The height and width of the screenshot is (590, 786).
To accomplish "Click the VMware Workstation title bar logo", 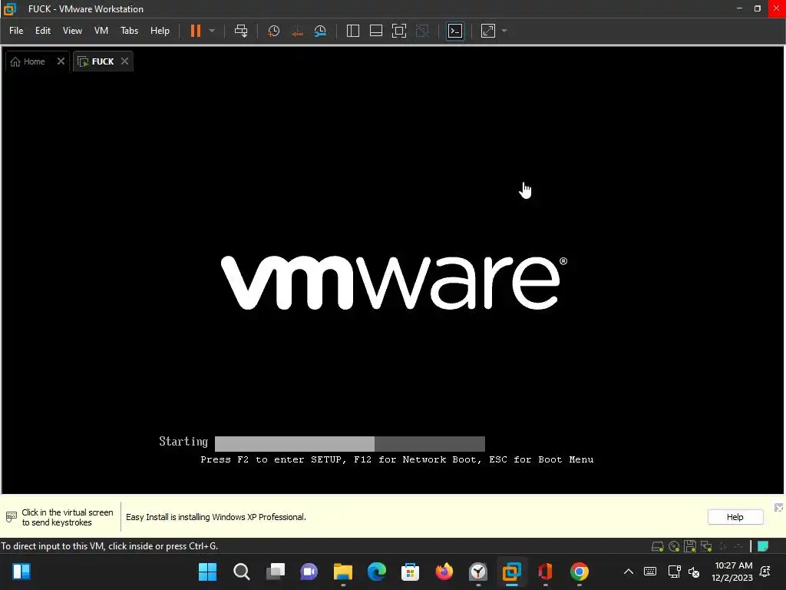I will (9, 8).
